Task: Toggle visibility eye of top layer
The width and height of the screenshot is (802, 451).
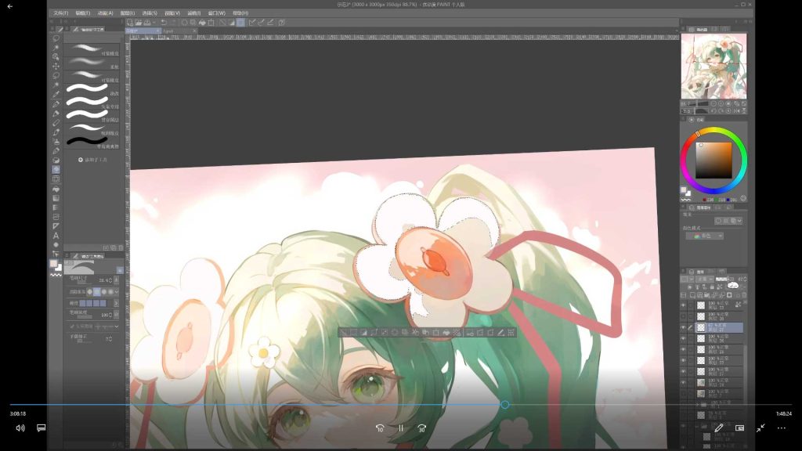Action: 683,305
